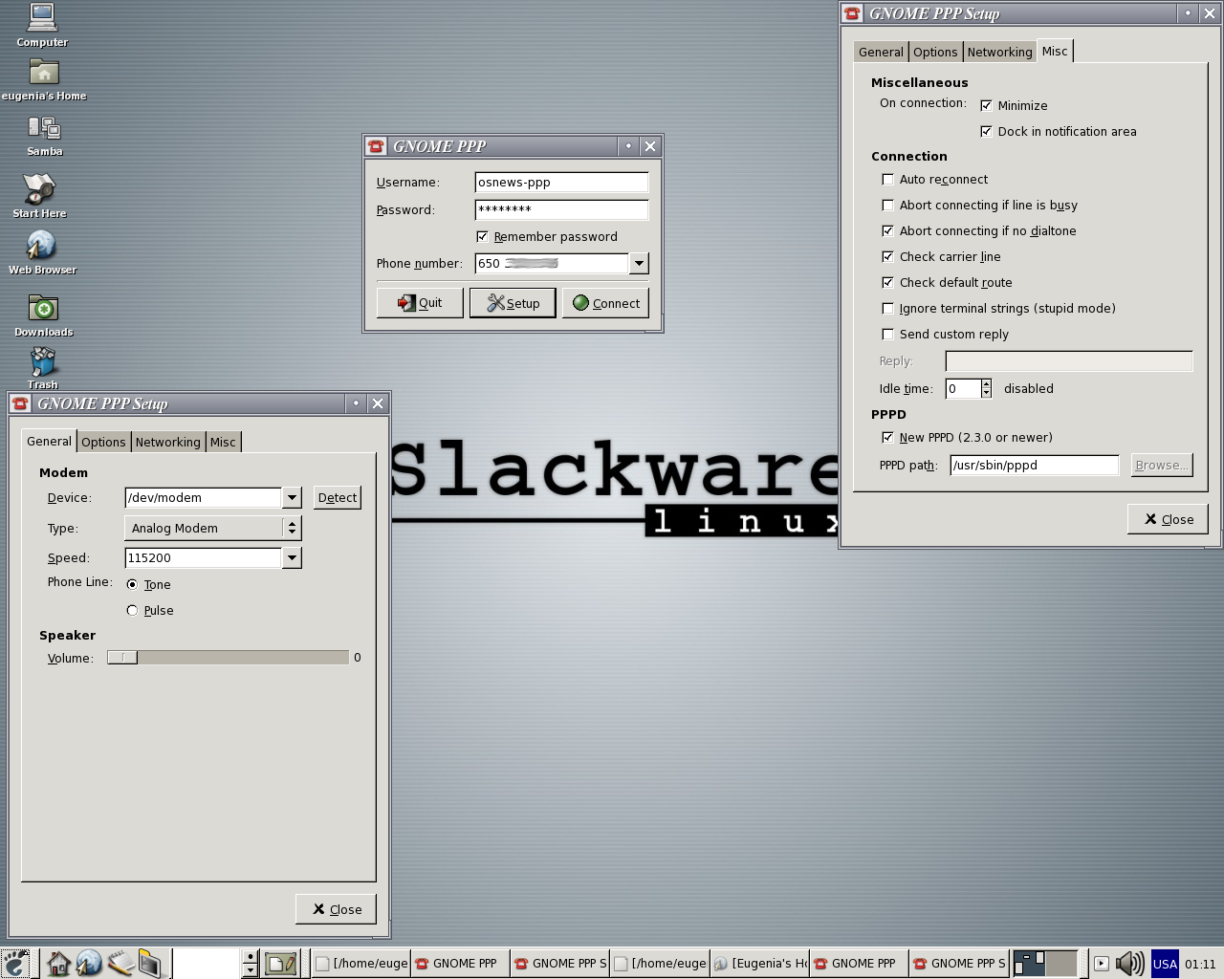The image size is (1224, 979).
Task: Click the USA keyboard layout indicator
Action: point(1165,963)
